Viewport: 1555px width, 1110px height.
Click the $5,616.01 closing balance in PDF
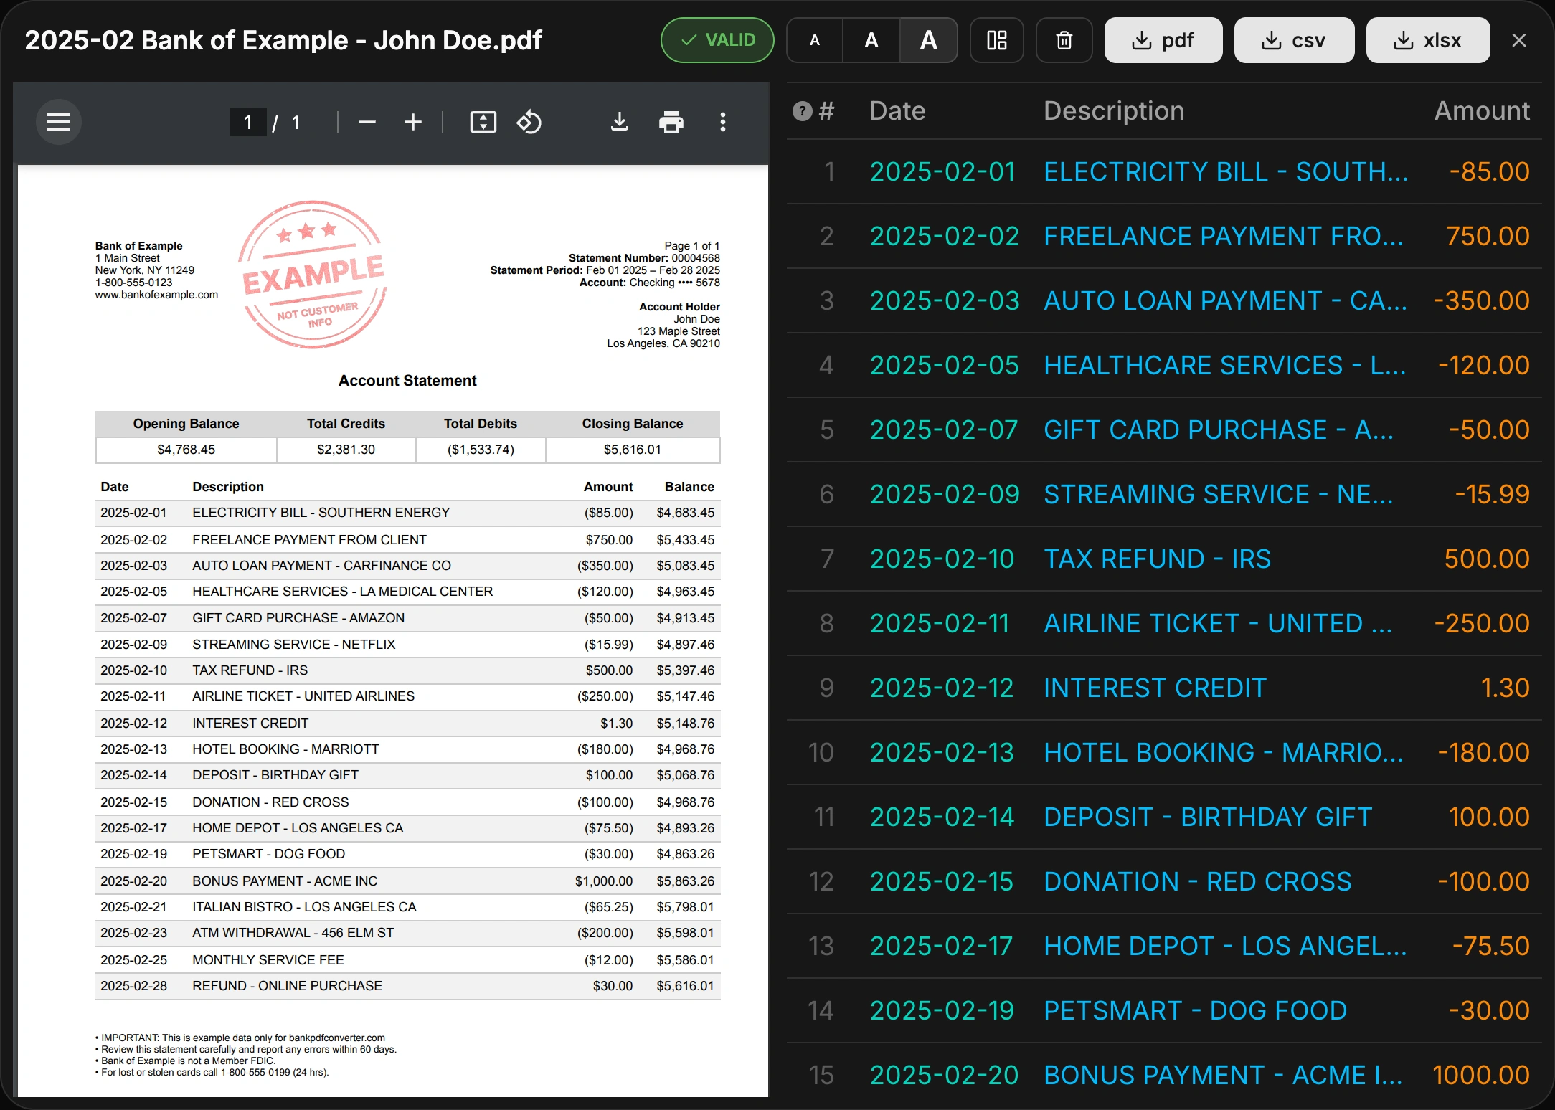(x=633, y=450)
